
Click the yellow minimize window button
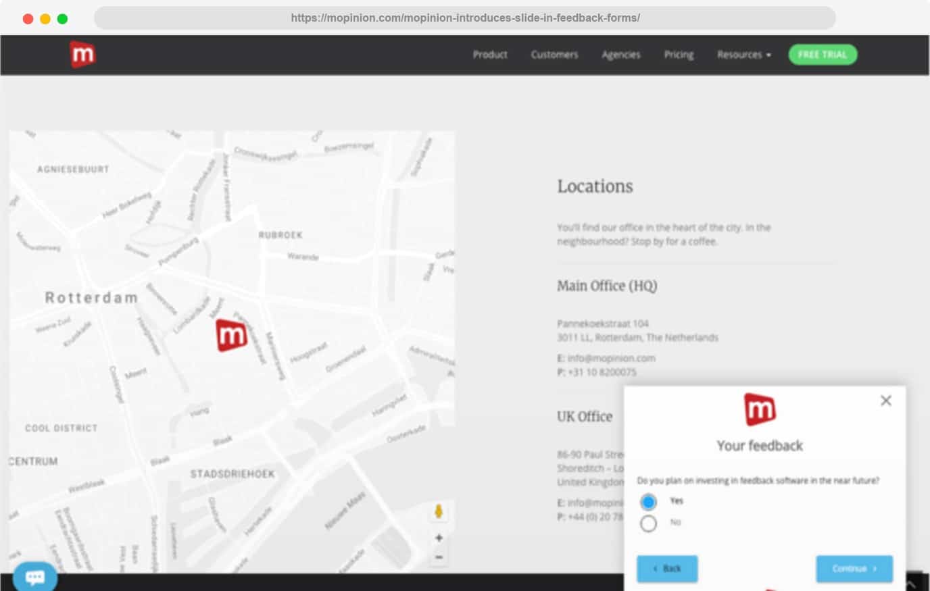[45, 19]
